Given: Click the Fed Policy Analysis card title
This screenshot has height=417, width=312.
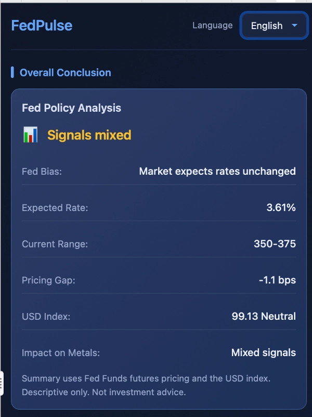Looking at the screenshot, I should pyautogui.click(x=71, y=108).
